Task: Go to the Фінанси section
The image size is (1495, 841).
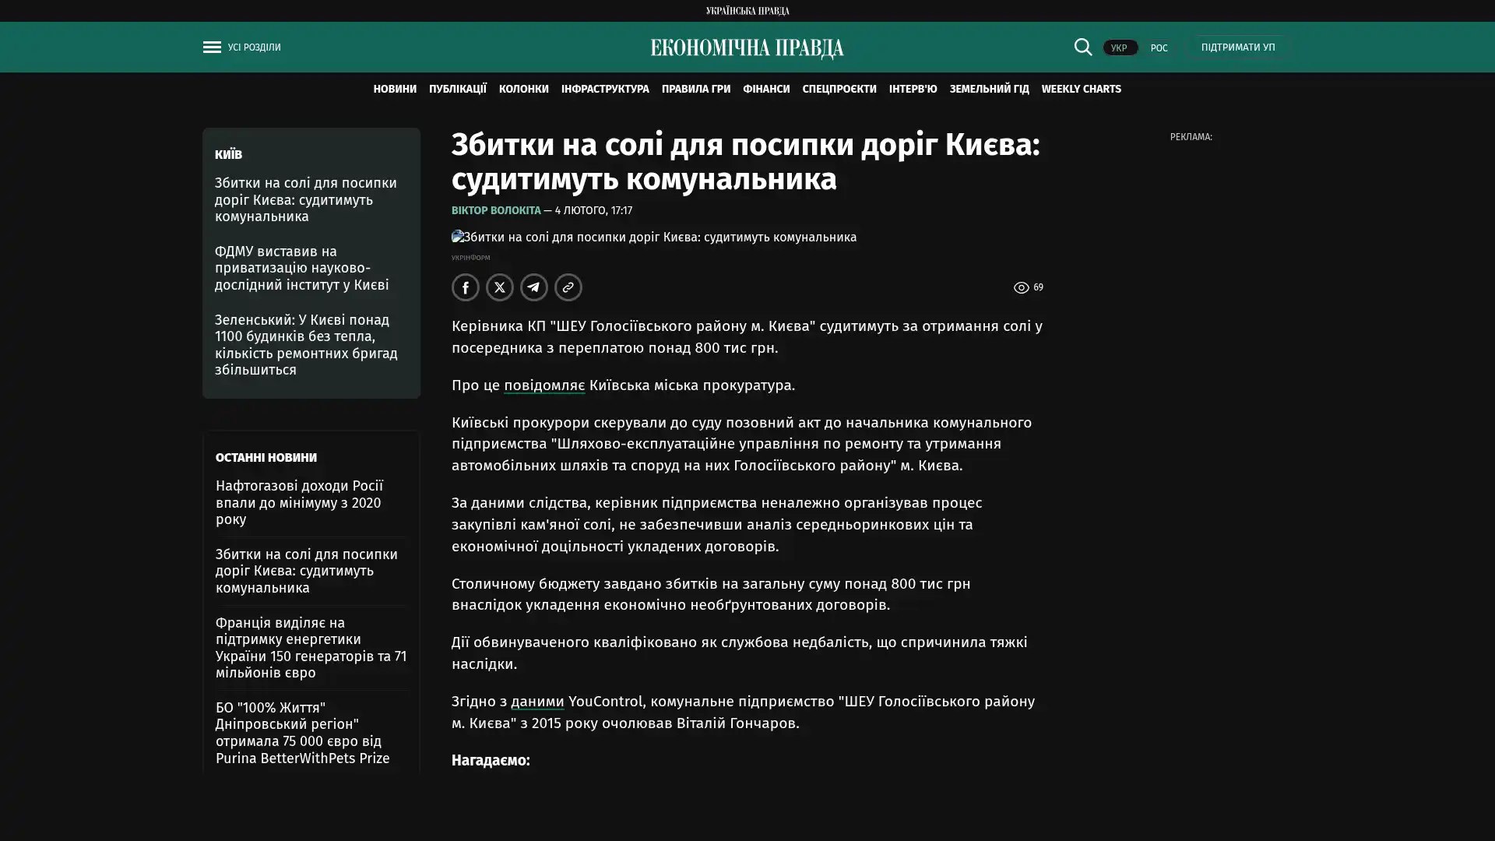Action: pos(765,90)
